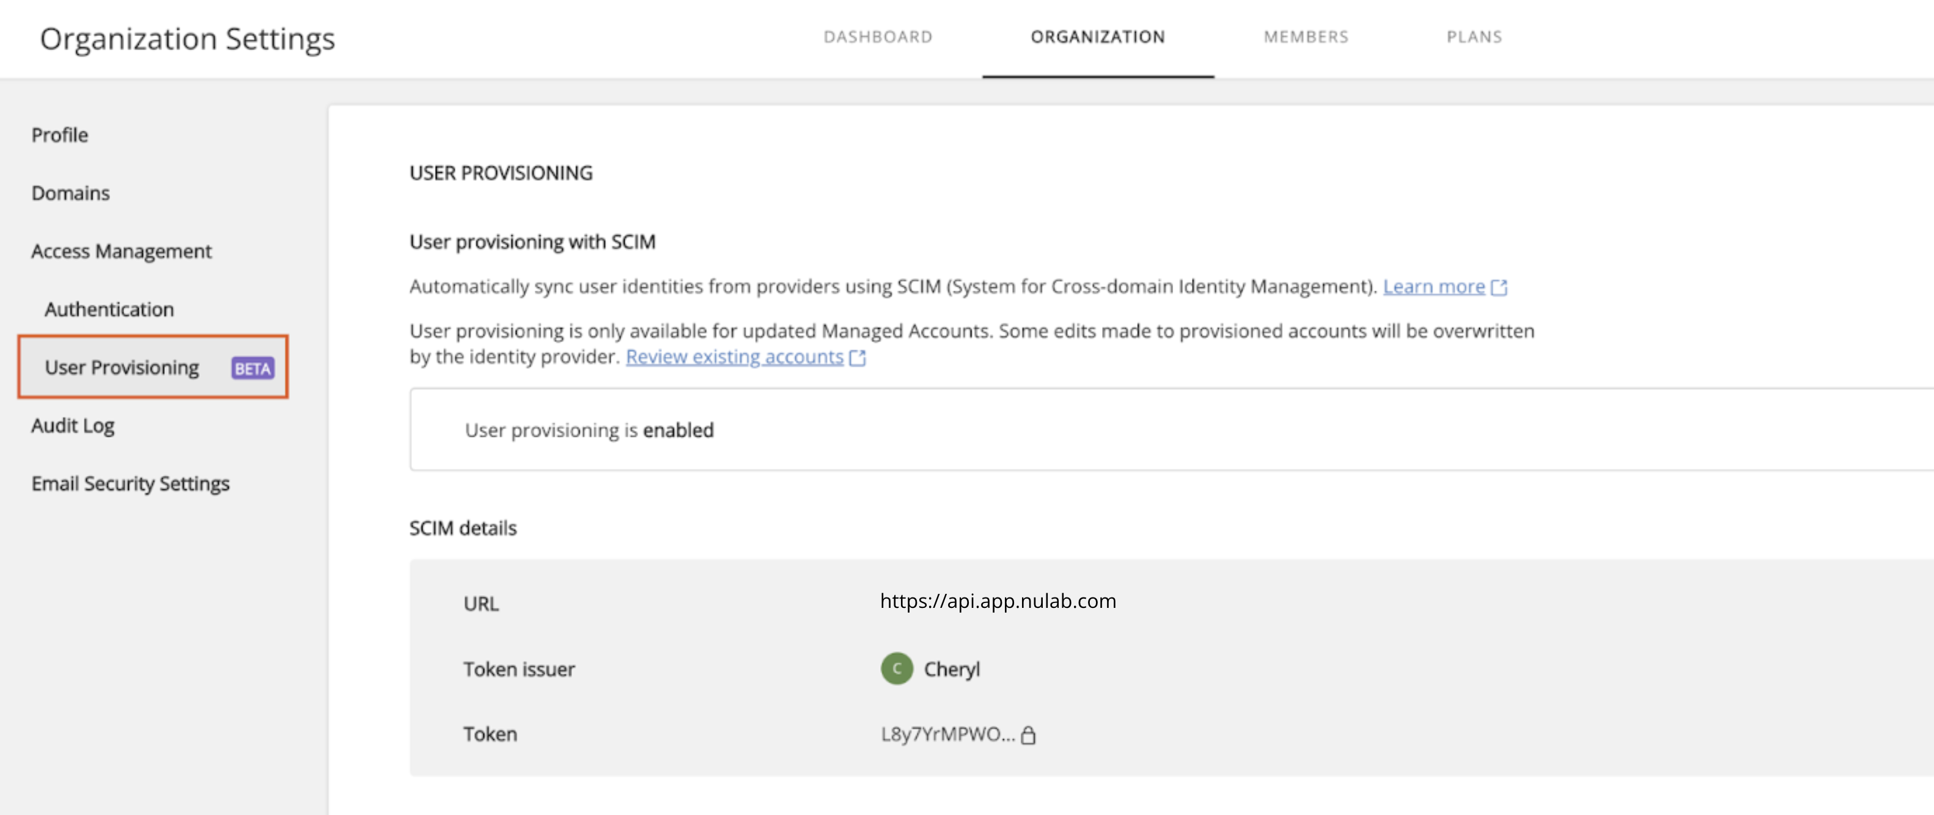Image resolution: width=1934 pixels, height=815 pixels.
Task: Open the Audit Log page
Action: tap(72, 425)
